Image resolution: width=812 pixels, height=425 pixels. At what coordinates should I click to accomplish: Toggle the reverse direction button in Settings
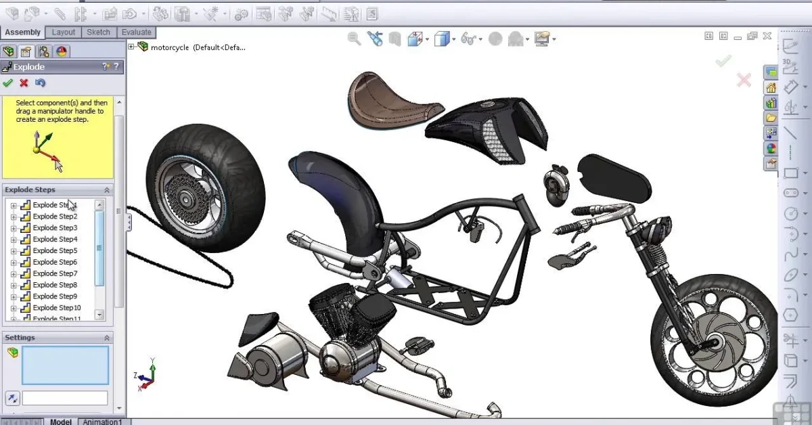click(12, 398)
